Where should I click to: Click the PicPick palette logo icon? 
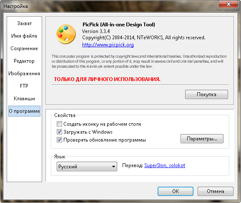coord(66,34)
